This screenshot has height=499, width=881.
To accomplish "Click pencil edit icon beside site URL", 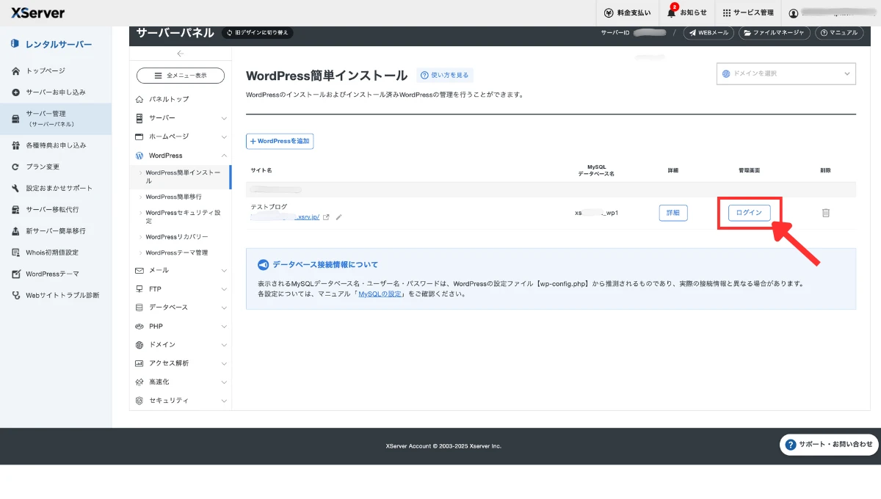I will pyautogui.click(x=338, y=217).
